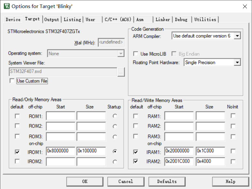Viewport: 252px width, 189px height.
Task: Browse for System Viewer File with ellipsis button
Action: (x=121, y=72)
